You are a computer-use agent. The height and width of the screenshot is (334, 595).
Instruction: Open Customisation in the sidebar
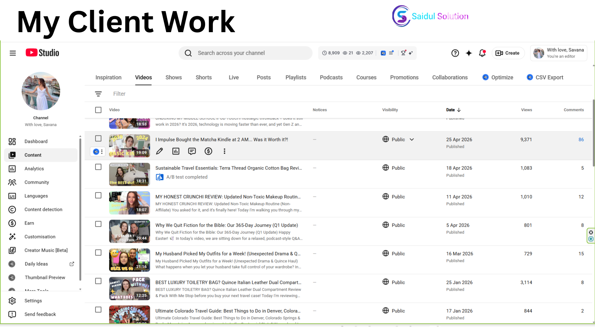(x=41, y=237)
